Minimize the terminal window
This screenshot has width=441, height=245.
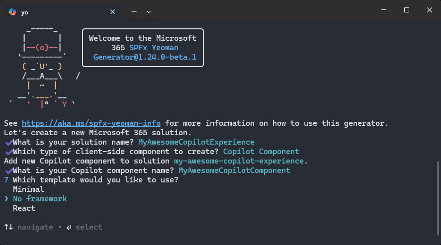point(384,10)
